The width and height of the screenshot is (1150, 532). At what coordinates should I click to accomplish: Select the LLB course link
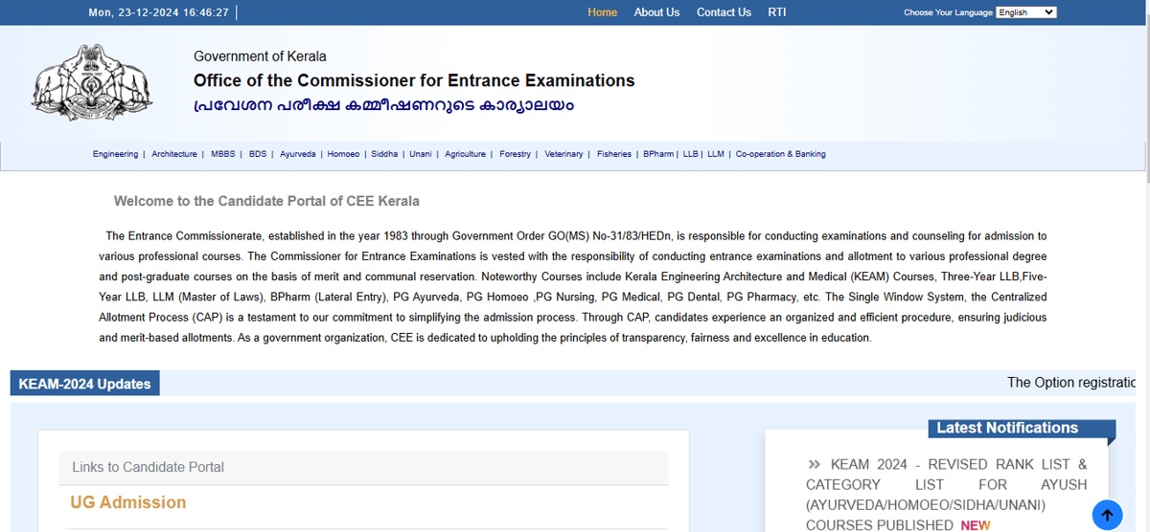[690, 154]
